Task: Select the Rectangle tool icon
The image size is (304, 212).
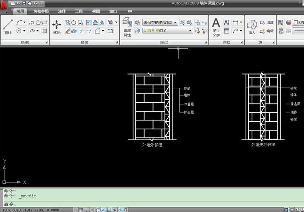Action: (45, 23)
